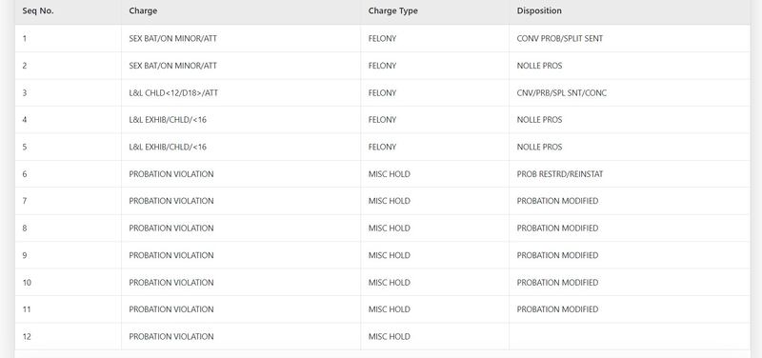Select the row with sequence number 1
This screenshot has width=762, height=358.
(x=383, y=38)
